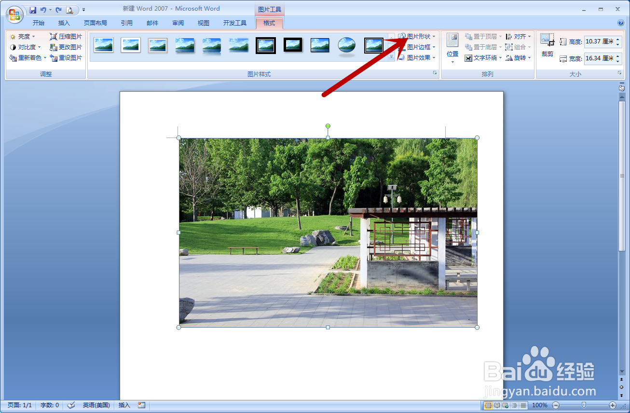The image size is (630, 413).
Task: Open the 文字环绕 text wrapping menu
Action: [483, 58]
